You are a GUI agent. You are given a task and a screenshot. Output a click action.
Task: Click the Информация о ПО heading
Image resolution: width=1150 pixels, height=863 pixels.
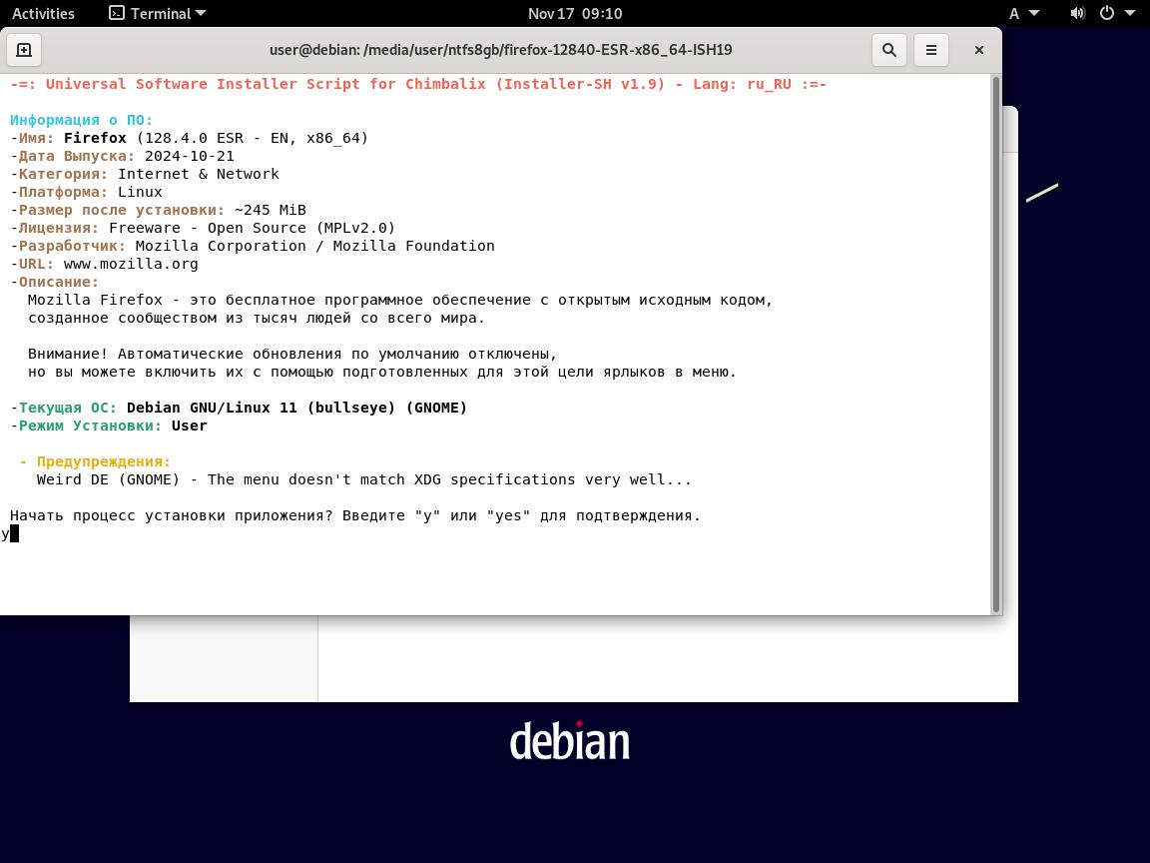(82, 120)
